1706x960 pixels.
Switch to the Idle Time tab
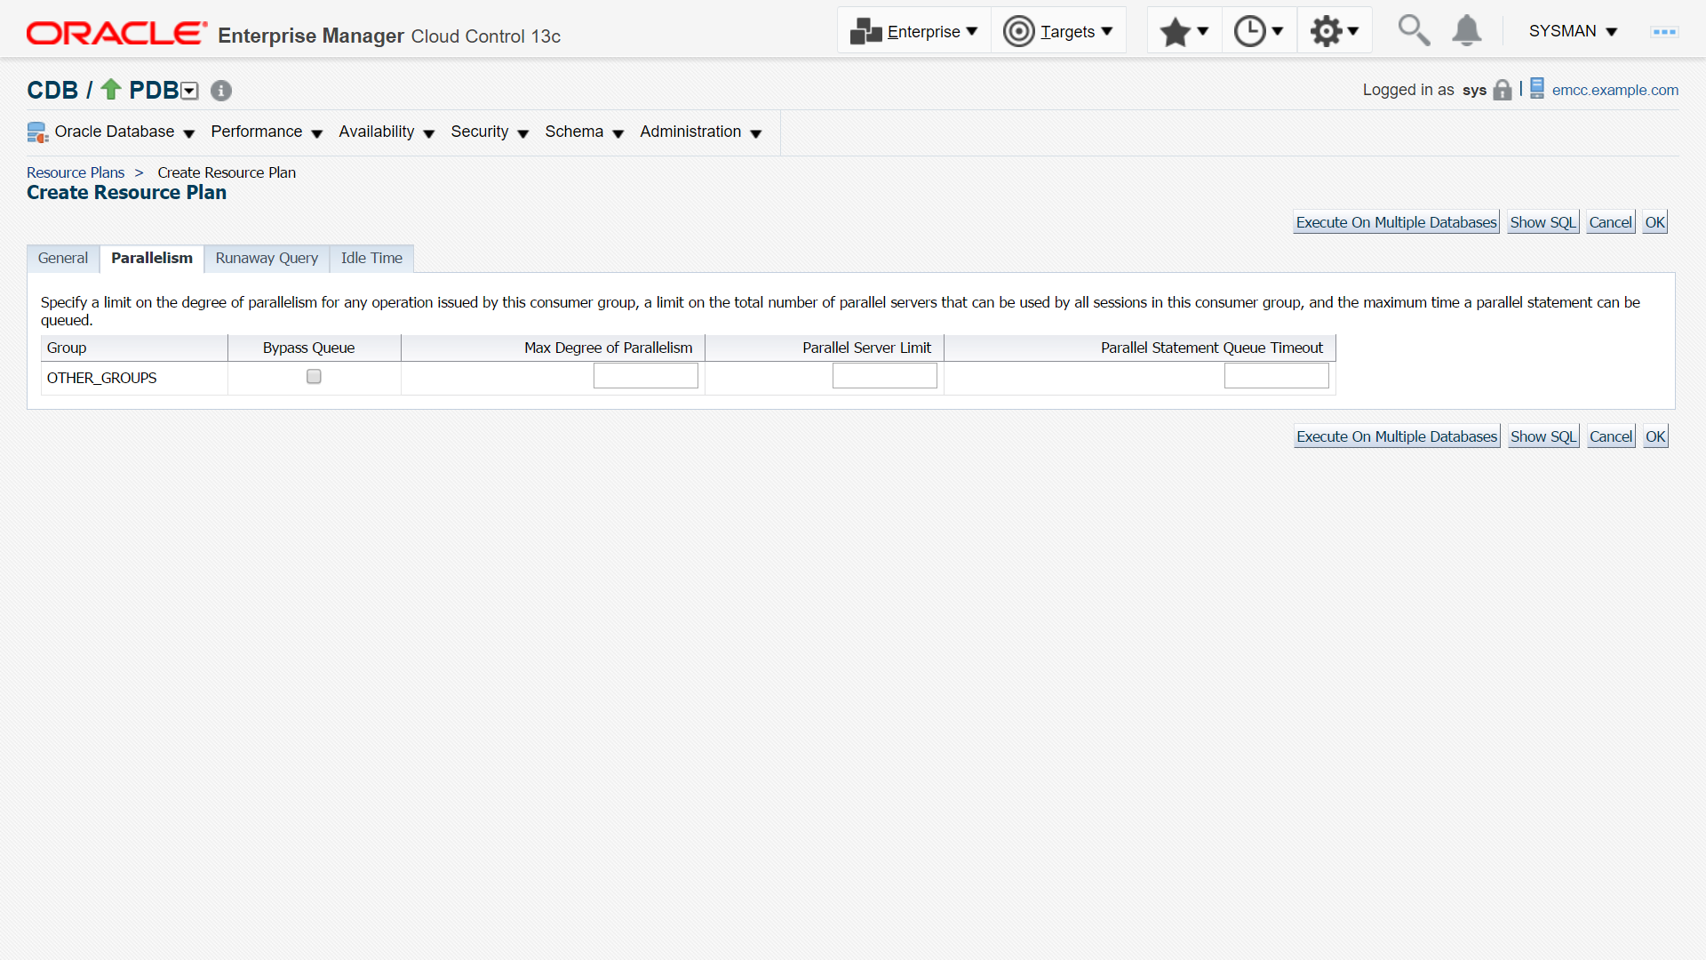point(371,258)
